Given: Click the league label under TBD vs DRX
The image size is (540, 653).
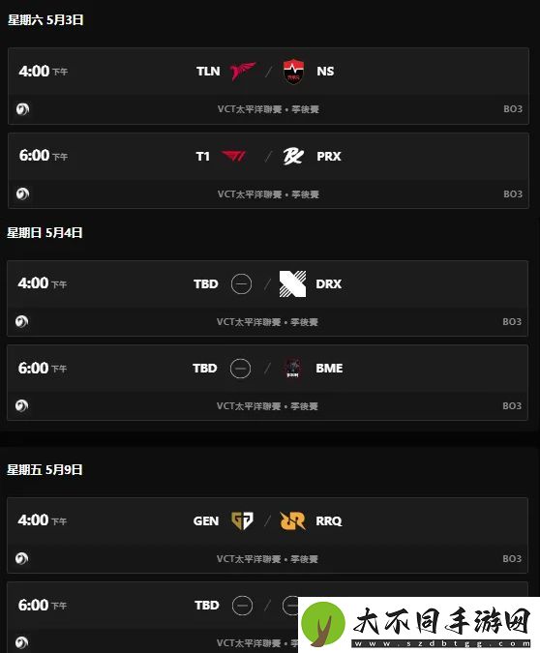Looking at the screenshot, I should [267, 322].
